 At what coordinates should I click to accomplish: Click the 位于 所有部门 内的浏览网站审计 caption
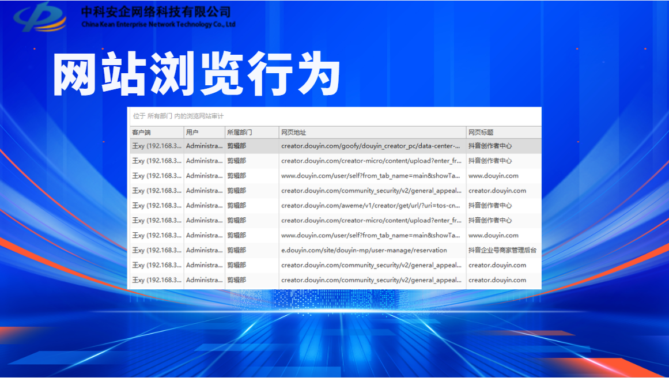point(178,116)
